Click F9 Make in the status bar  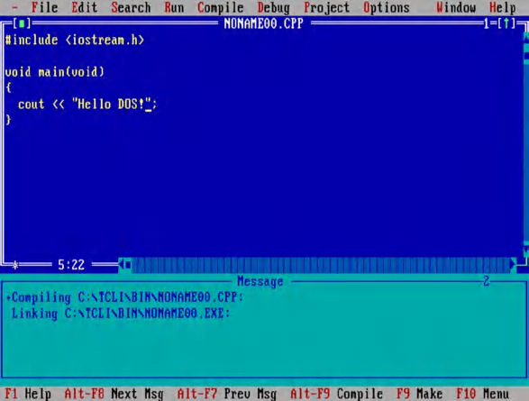coord(419,394)
